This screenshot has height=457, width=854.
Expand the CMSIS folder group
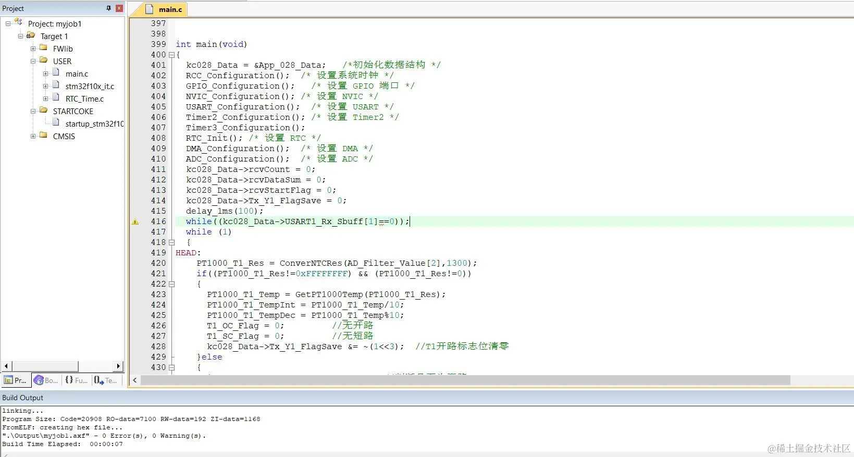(33, 136)
